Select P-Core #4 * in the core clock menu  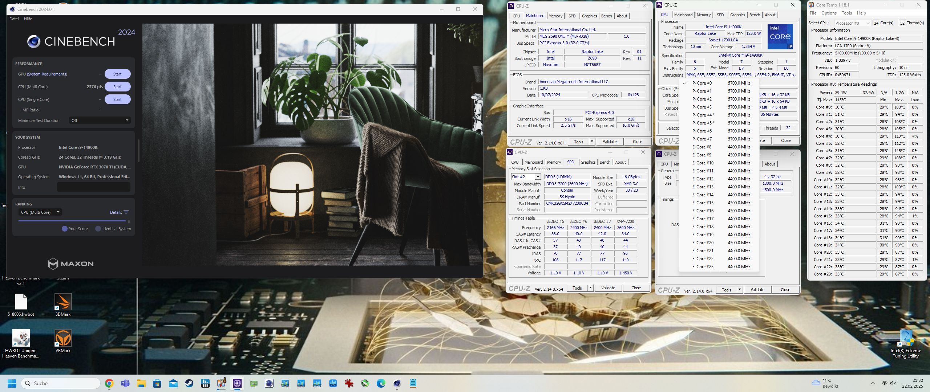(719, 115)
